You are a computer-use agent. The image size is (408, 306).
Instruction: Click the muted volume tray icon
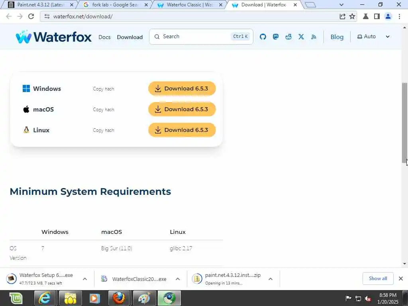(368, 298)
